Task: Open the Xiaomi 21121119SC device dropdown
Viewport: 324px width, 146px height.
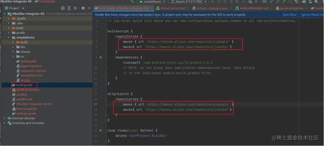Action: click(188, 2)
